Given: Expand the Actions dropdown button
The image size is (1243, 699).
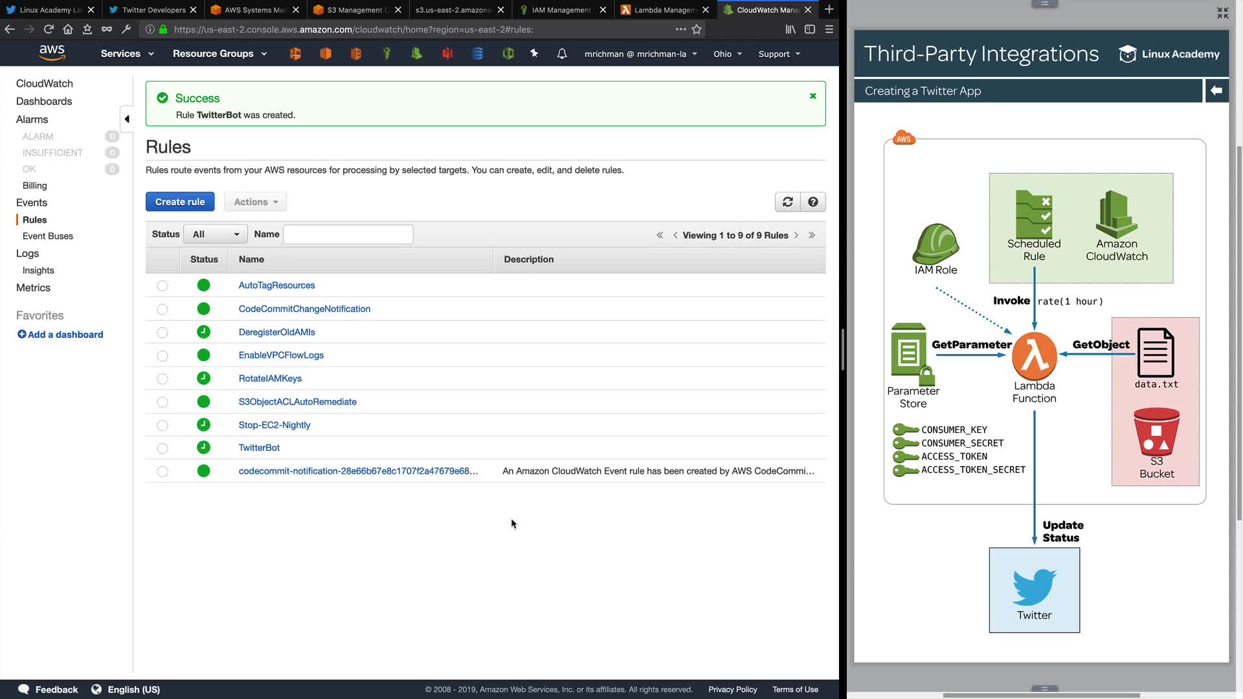Looking at the screenshot, I should 256,202.
